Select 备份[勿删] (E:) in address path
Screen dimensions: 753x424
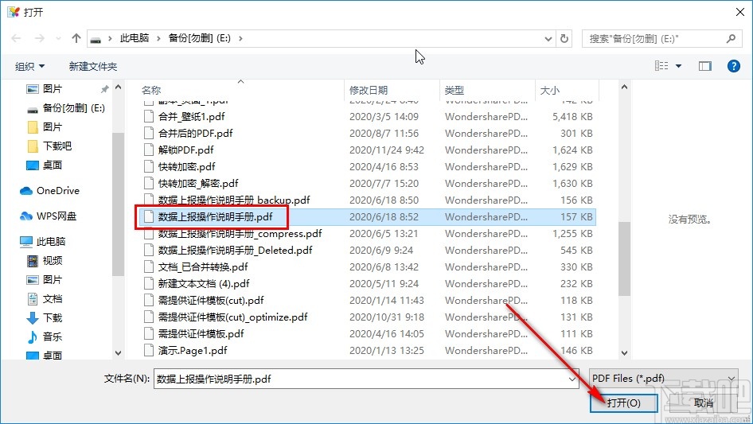pyautogui.click(x=199, y=38)
